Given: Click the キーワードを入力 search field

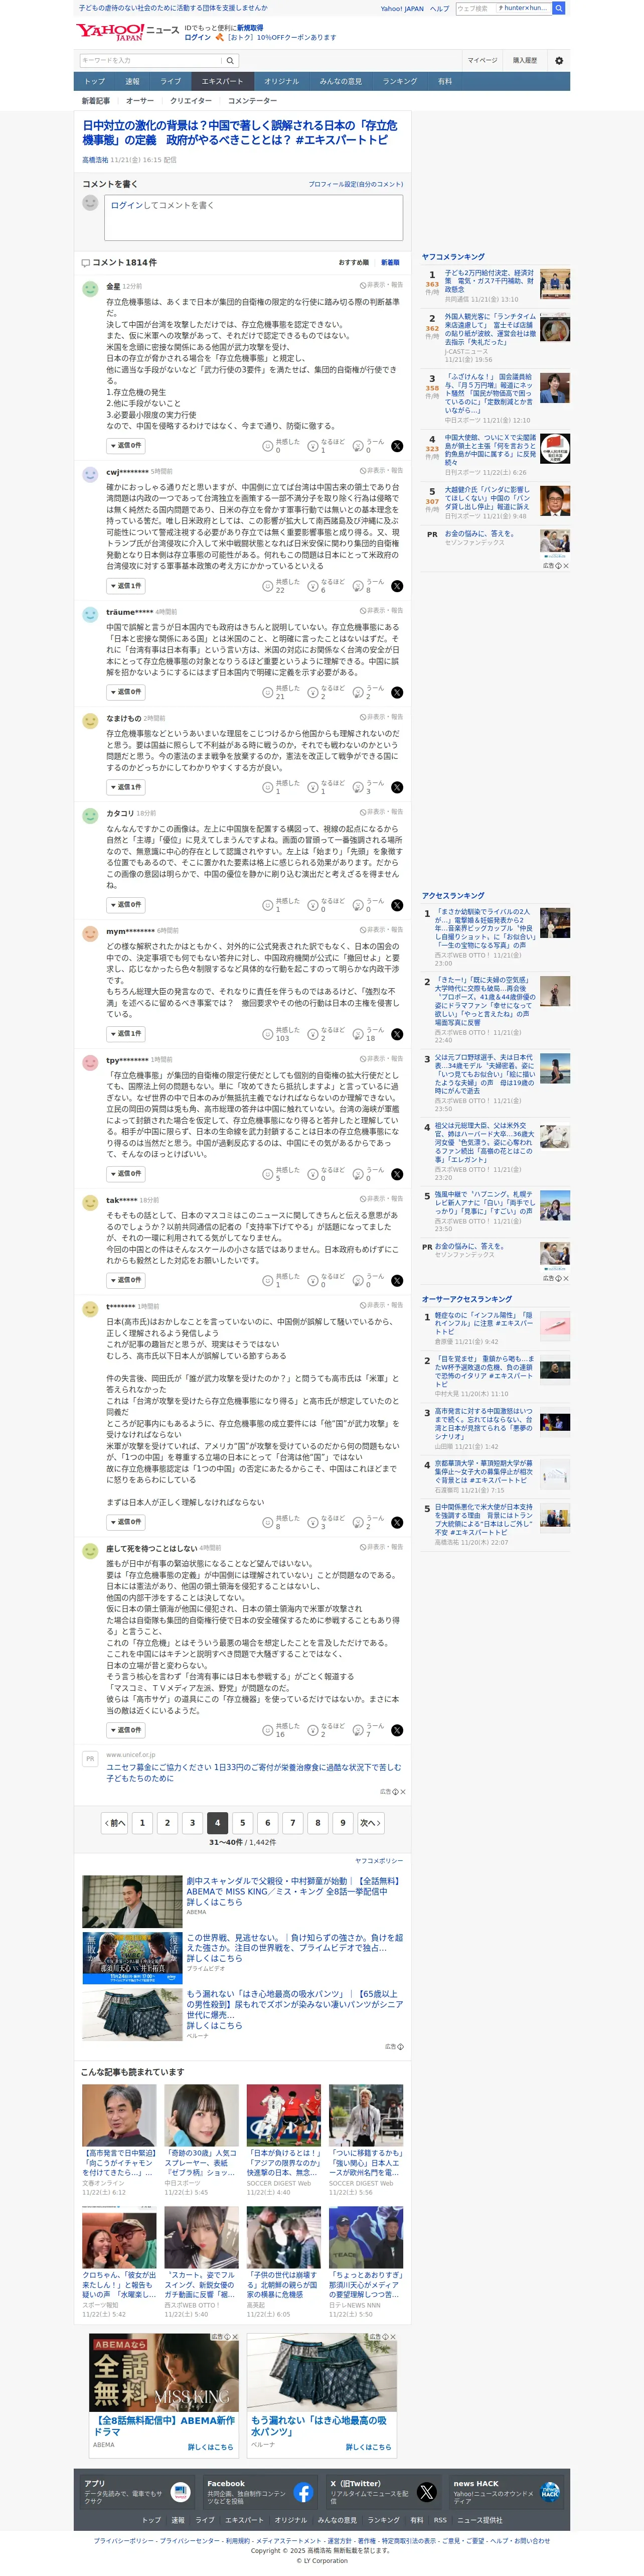Looking at the screenshot, I should click(x=150, y=61).
